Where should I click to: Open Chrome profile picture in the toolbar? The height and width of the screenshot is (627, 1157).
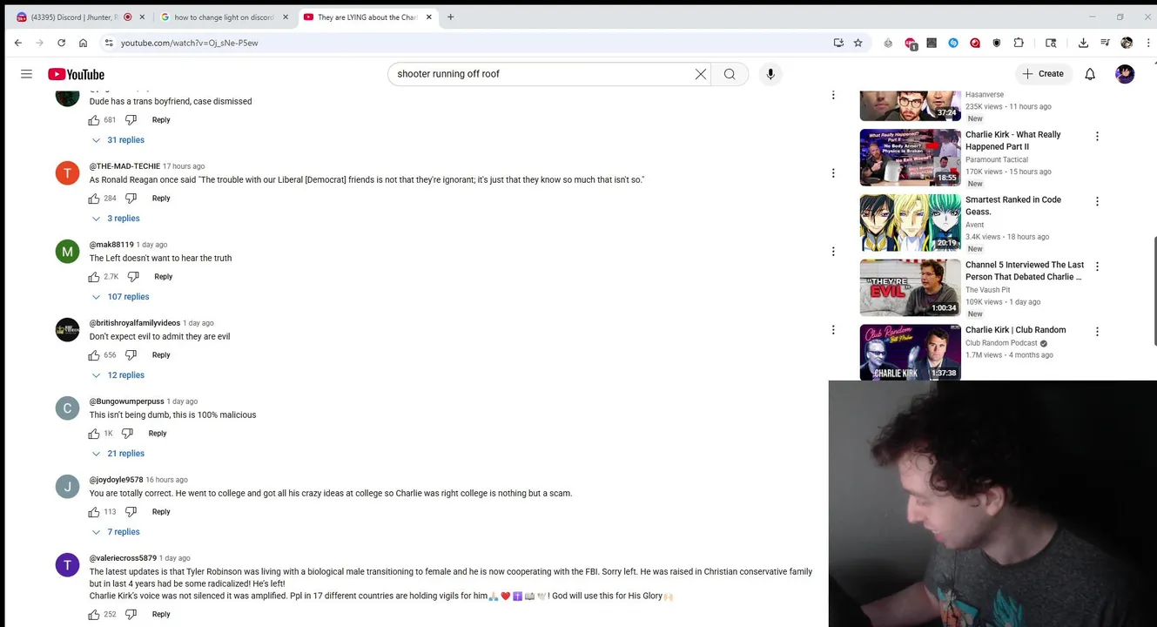(x=1127, y=43)
